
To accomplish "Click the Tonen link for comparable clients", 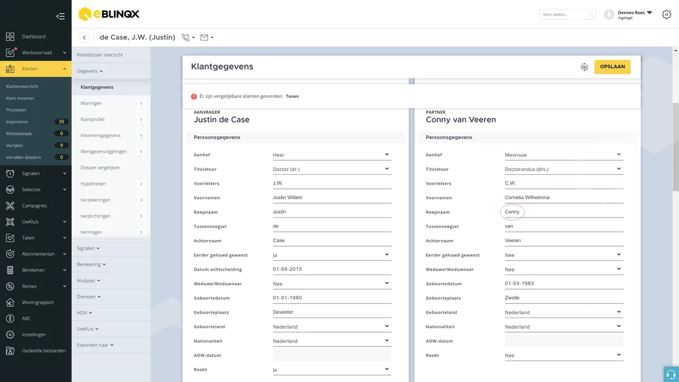I will click(292, 96).
